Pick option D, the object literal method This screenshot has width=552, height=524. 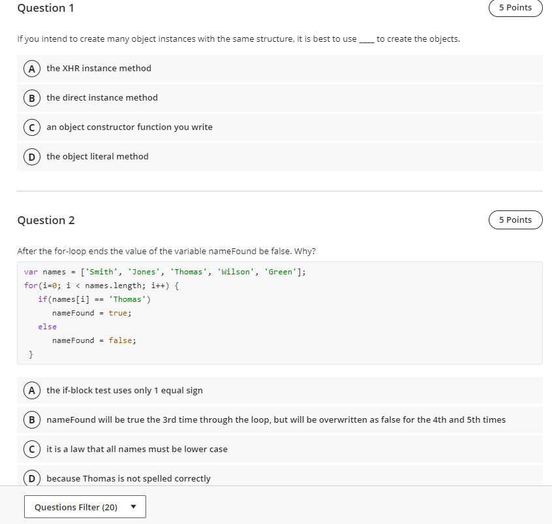coord(98,156)
